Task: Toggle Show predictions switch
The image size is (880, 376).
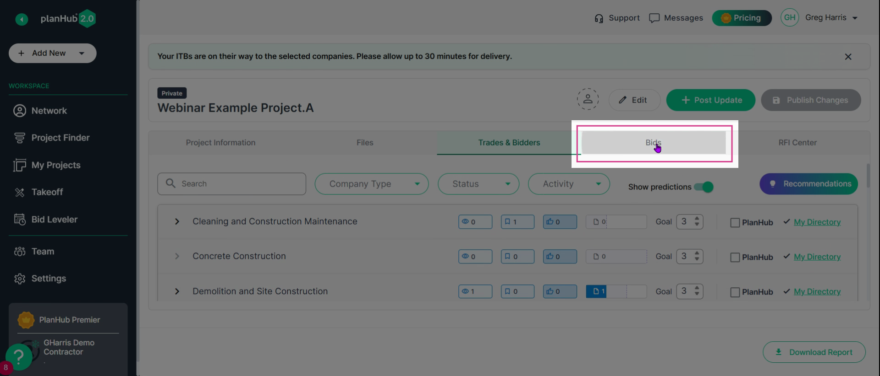Action: pos(704,187)
